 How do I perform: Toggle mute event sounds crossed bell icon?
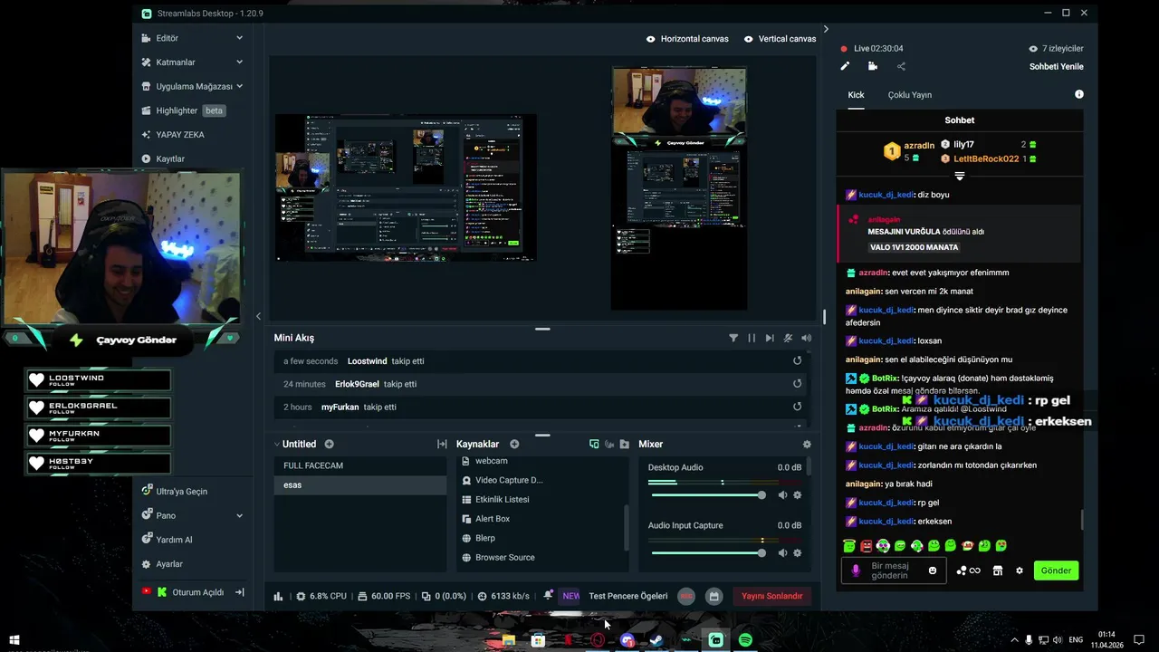[x=788, y=338]
